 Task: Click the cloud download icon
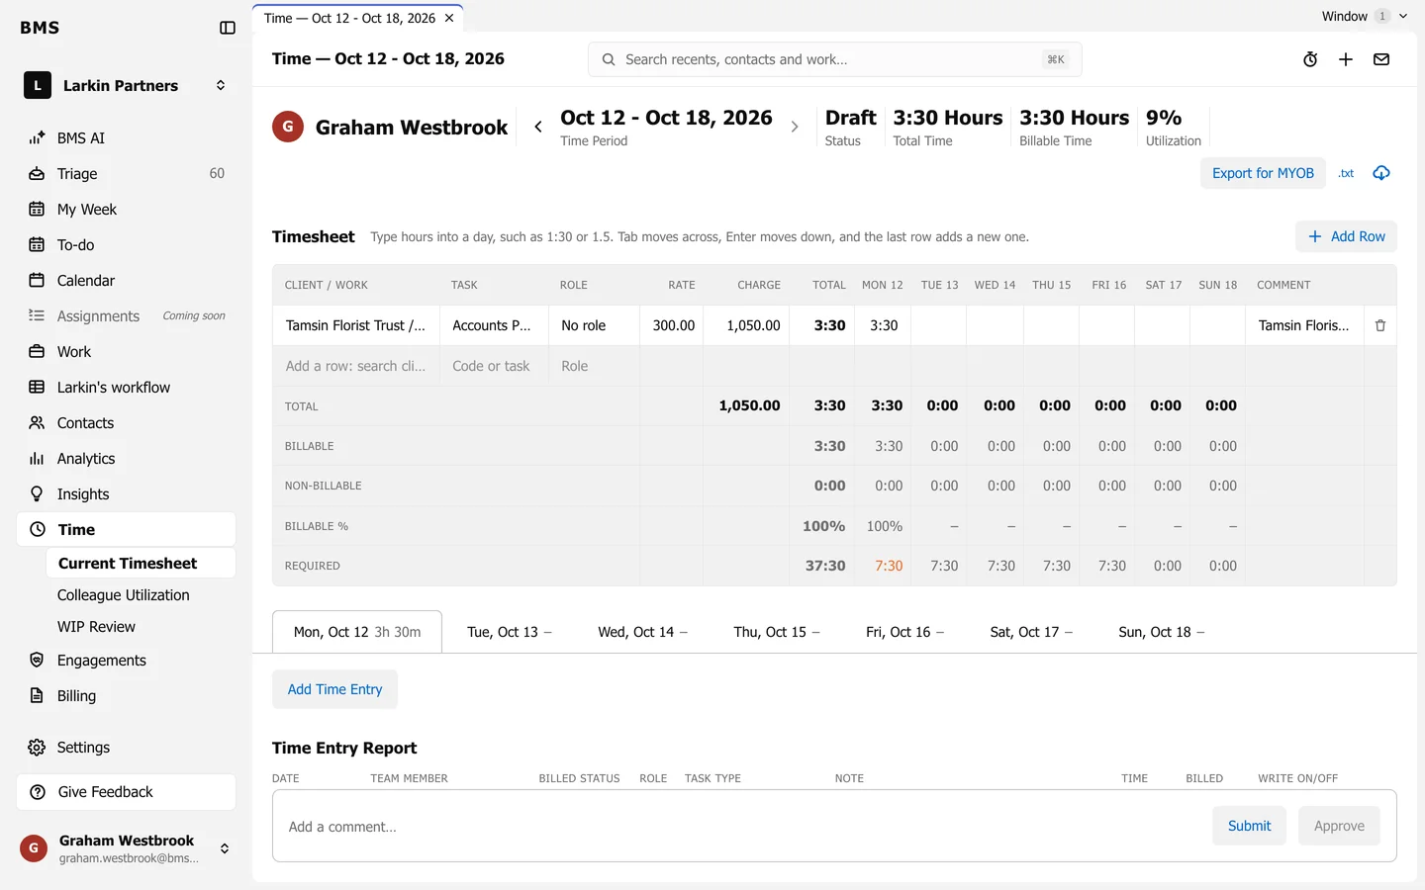coord(1381,173)
